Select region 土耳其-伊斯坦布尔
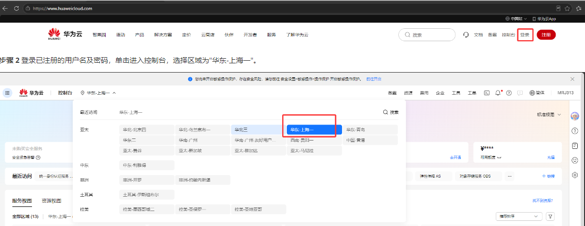Image resolution: width=585 pixels, height=226 pixels. (x=147, y=195)
